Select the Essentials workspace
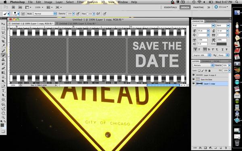 tap(170, 7)
